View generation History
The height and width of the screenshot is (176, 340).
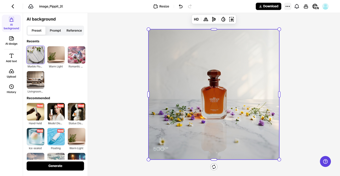pyautogui.click(x=11, y=88)
